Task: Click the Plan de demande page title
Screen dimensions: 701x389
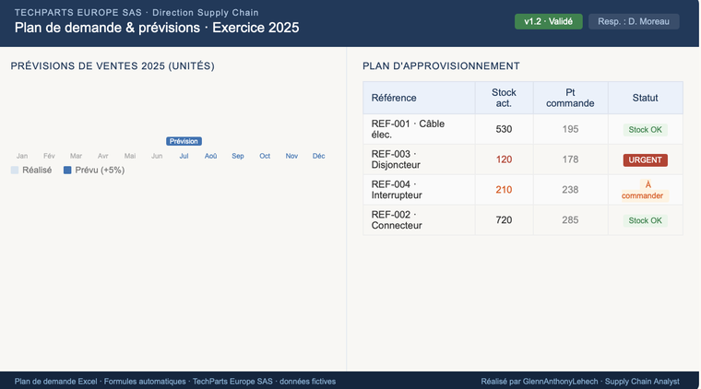Action: [157, 28]
